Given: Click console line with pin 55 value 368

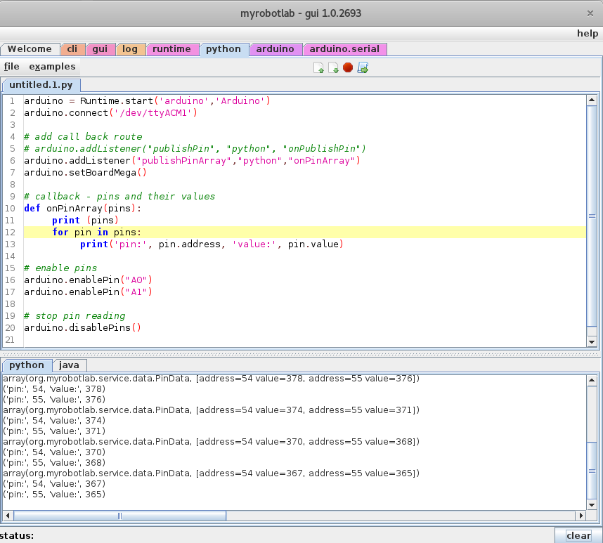Looking at the screenshot, I should pos(54,462).
